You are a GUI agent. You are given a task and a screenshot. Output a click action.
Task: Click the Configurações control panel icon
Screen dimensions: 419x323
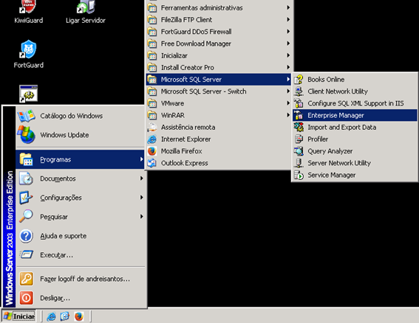[26, 198]
